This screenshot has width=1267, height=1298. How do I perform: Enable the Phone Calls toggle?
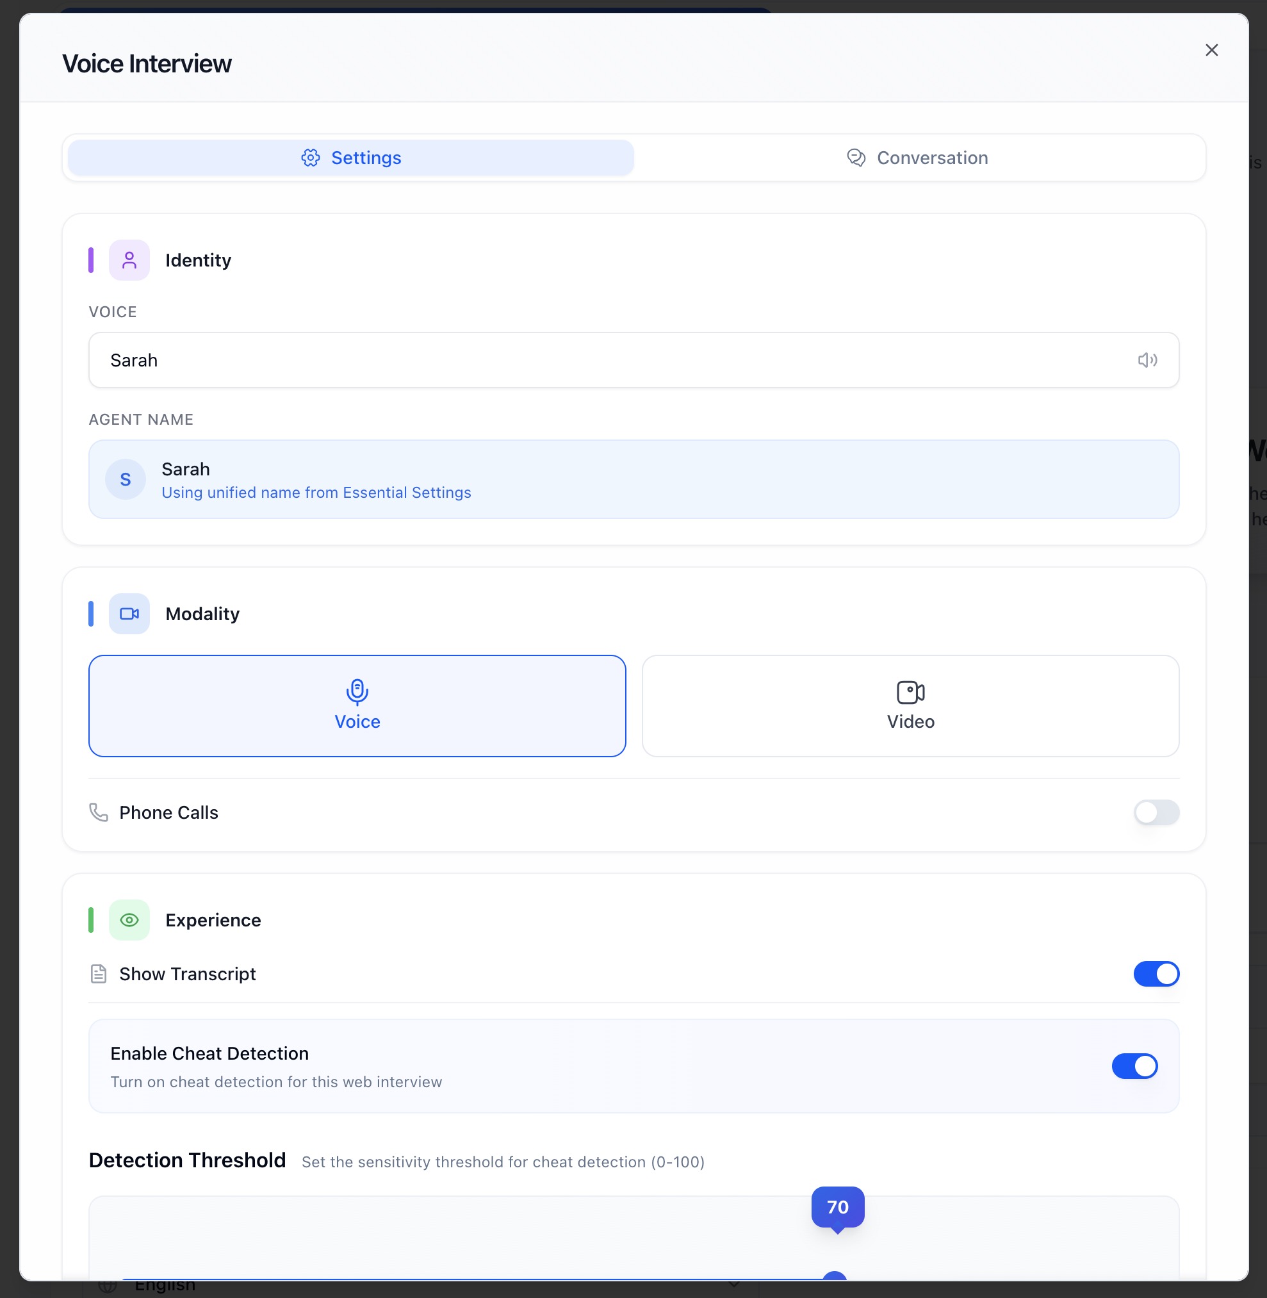pos(1157,812)
